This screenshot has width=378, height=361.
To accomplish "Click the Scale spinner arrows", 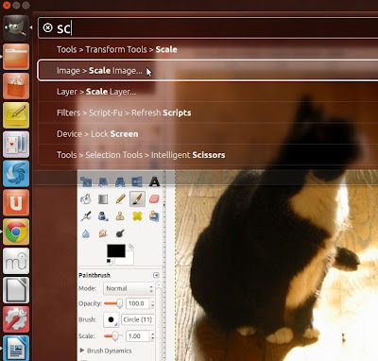I will pos(152,335).
